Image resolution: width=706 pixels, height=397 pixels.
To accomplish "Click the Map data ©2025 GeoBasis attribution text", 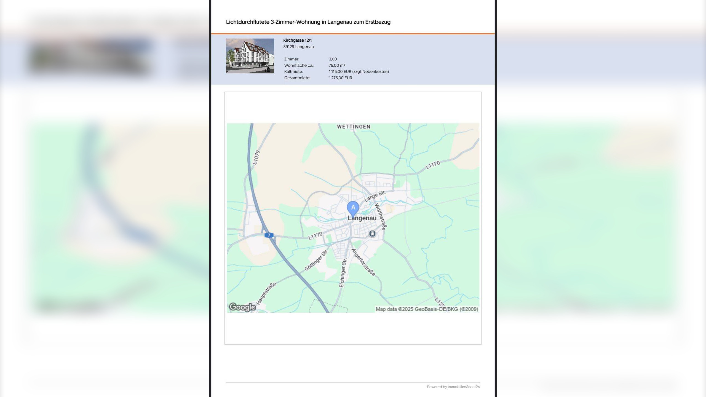I will coord(427,309).
